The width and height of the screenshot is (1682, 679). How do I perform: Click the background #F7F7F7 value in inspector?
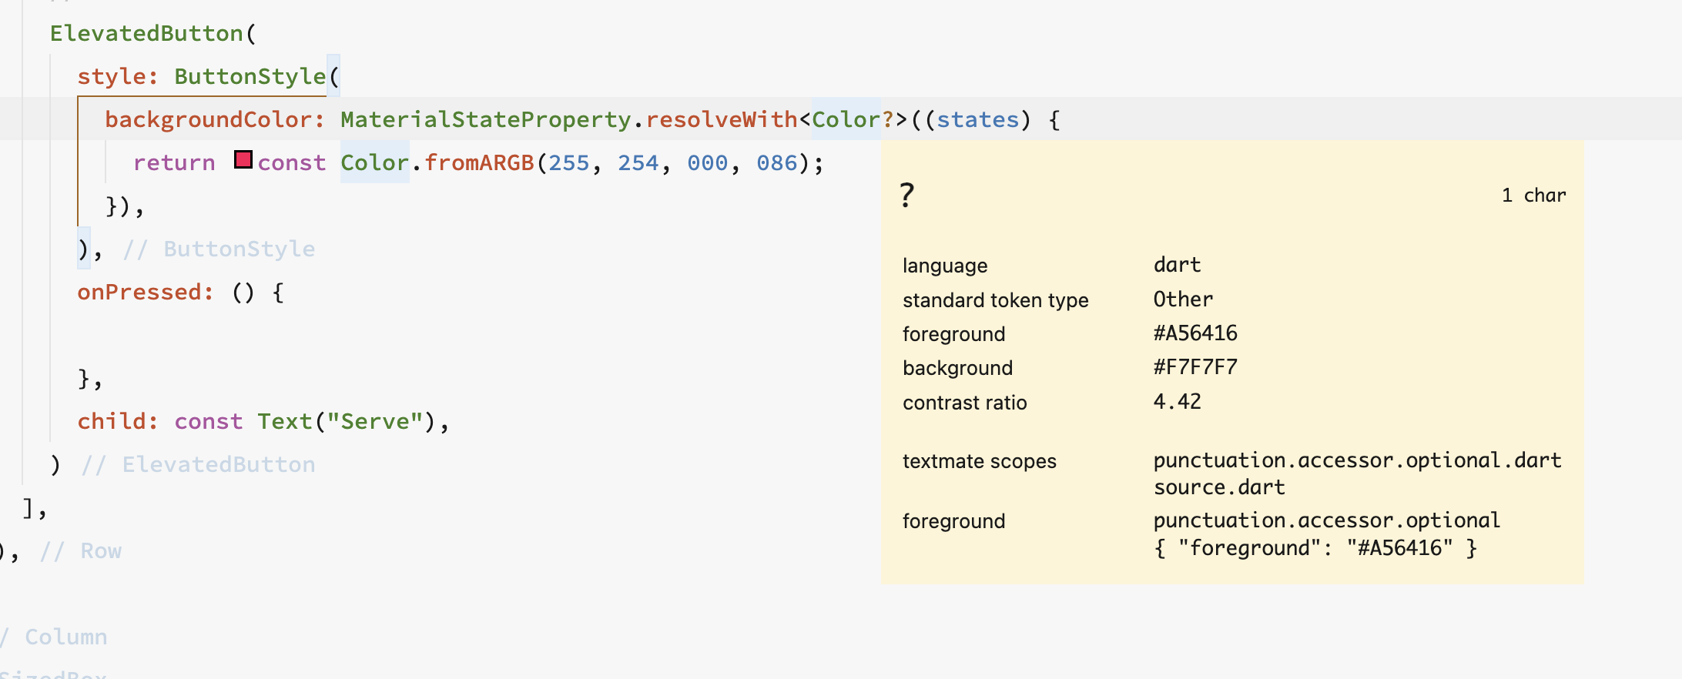point(1195,367)
